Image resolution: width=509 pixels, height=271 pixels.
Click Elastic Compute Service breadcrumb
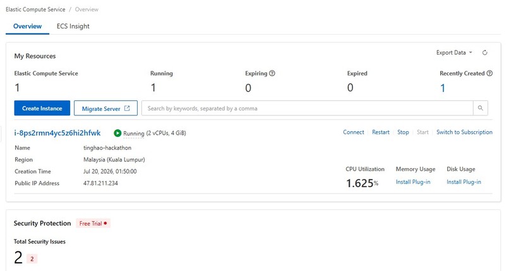tap(35, 9)
